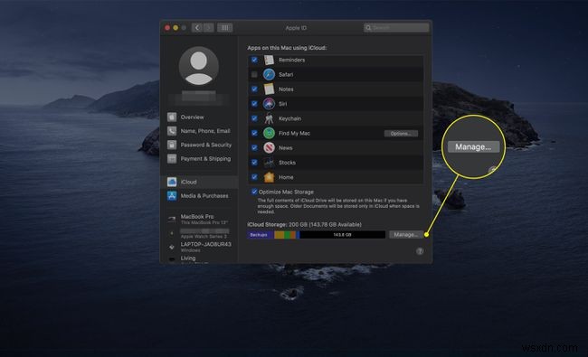The image size is (588, 357).
Task: Open the help question mark button
Action: pyautogui.click(x=420, y=251)
